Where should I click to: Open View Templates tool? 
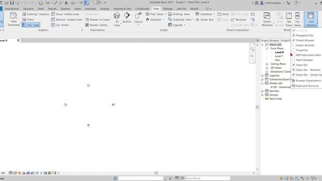[14, 19]
